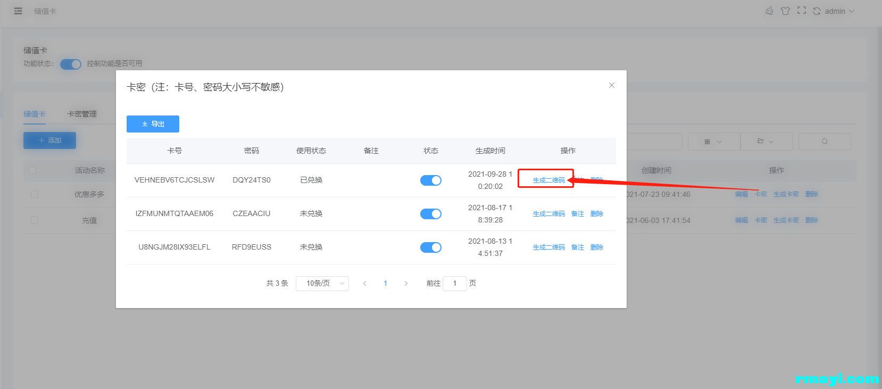Click password cell CZEAACIU
882x389 pixels.
(252, 213)
